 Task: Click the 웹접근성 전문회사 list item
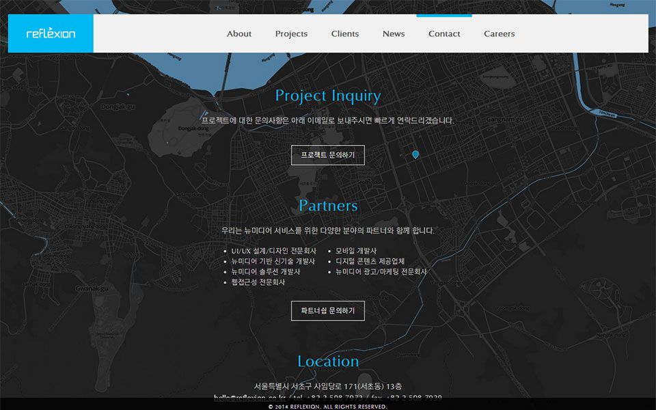(x=258, y=282)
